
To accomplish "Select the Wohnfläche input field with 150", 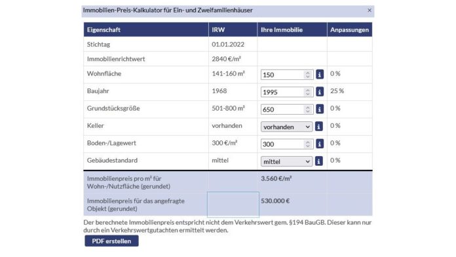I will pyautogui.click(x=287, y=75).
